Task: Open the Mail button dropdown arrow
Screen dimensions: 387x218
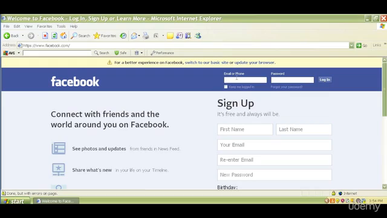Action: [139, 36]
